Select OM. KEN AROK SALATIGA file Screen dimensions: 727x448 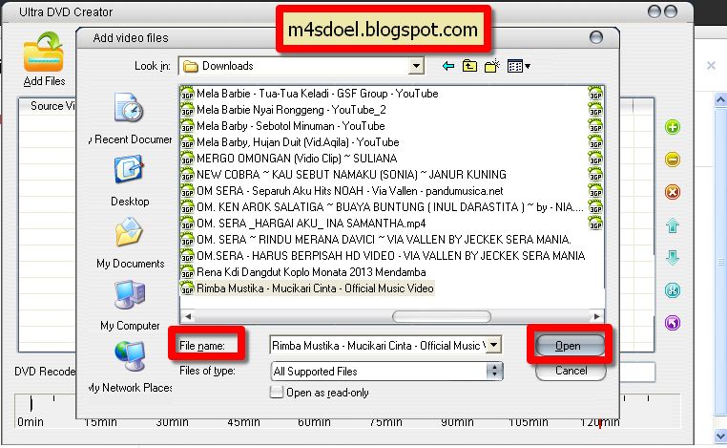tap(390, 207)
